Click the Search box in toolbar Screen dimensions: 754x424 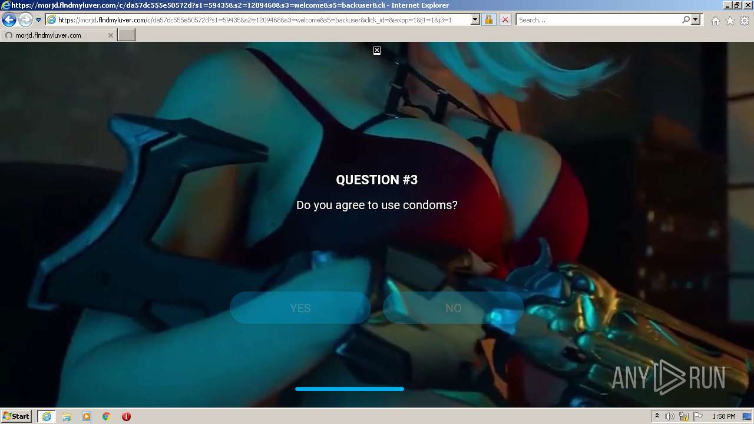598,20
